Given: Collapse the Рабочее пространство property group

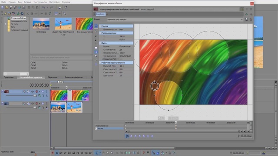Looking at the screenshot, I should tap(100, 63).
